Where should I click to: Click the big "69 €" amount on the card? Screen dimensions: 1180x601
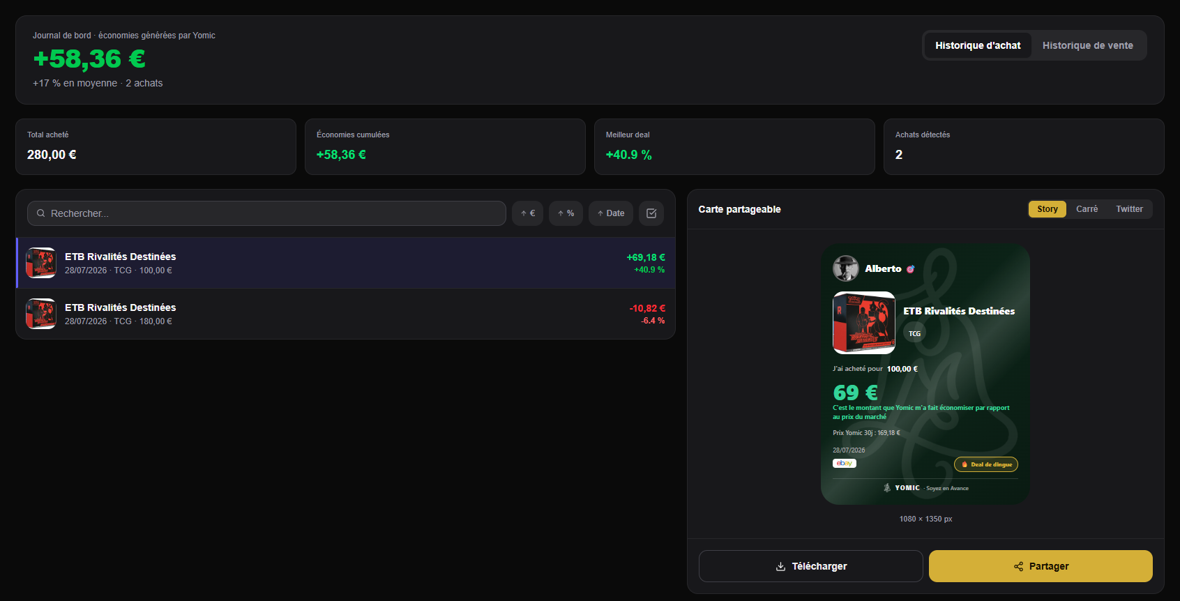pos(855,393)
